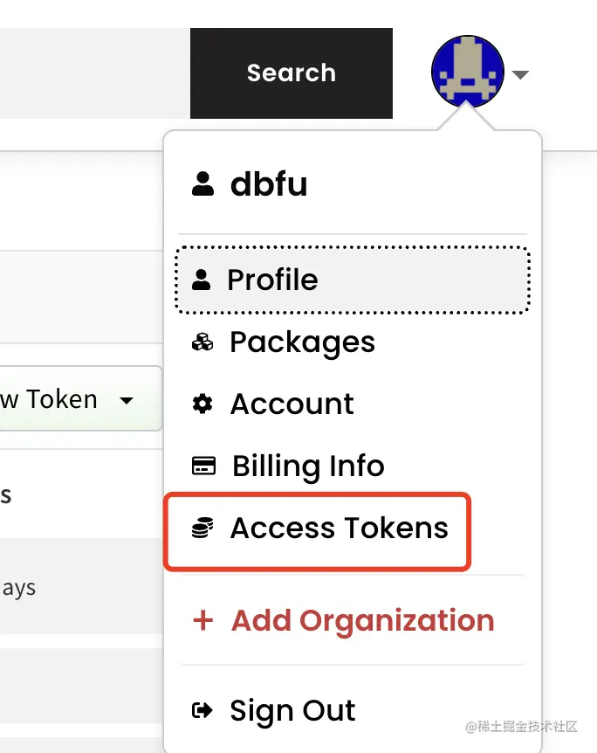Screen dimensions: 597x753
Task: Open the Packages menu entry
Action: click(x=353, y=342)
